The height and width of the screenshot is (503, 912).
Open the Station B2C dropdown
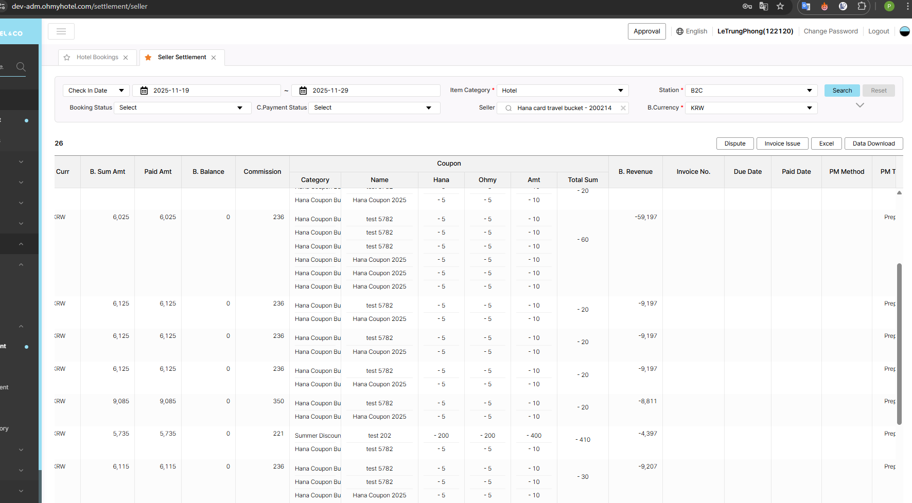[x=751, y=91]
